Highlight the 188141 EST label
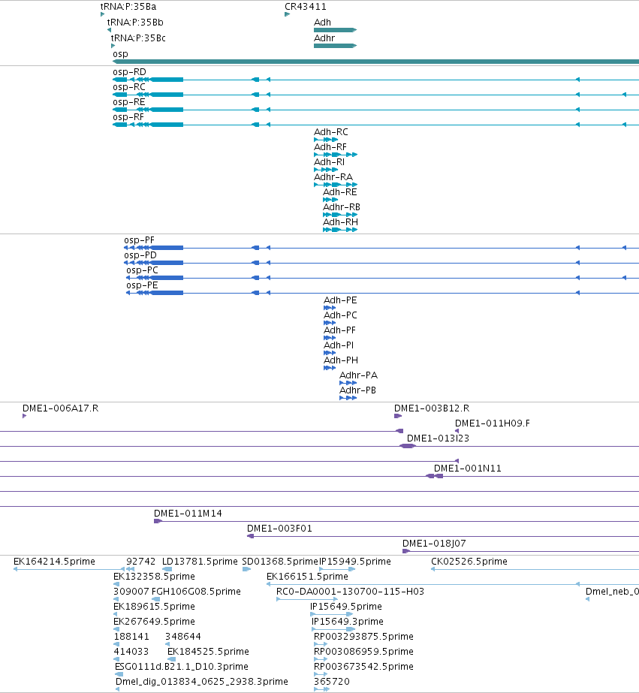The image size is (639, 693). [x=131, y=637]
